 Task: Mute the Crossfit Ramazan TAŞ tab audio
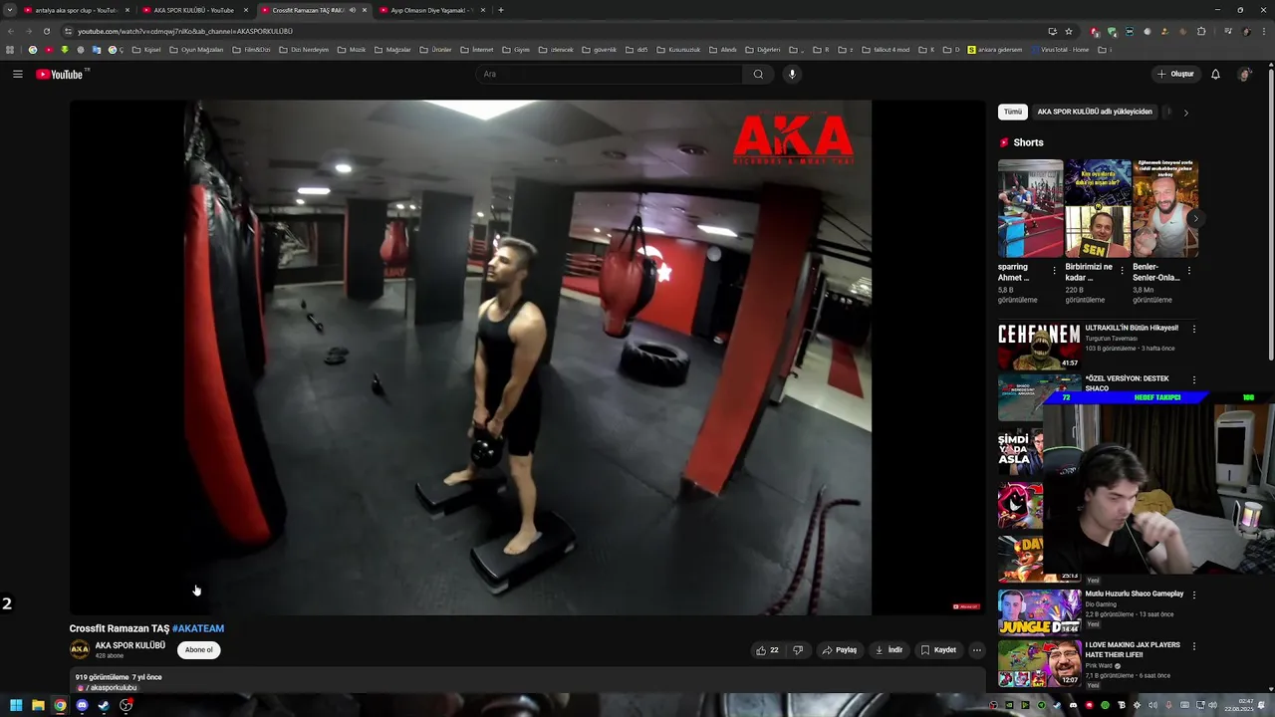point(353,10)
